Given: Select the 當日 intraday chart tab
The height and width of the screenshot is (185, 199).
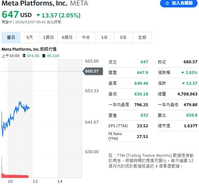Looking at the screenshot, I should click(11, 37).
